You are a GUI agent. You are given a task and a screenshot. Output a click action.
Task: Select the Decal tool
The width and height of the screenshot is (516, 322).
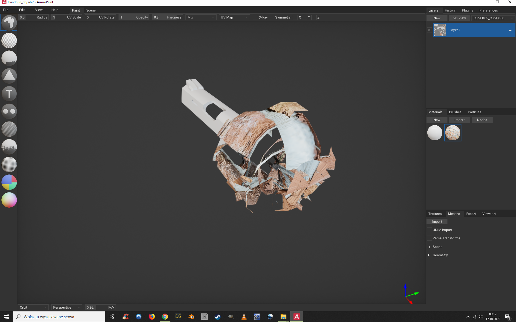(x=9, y=76)
